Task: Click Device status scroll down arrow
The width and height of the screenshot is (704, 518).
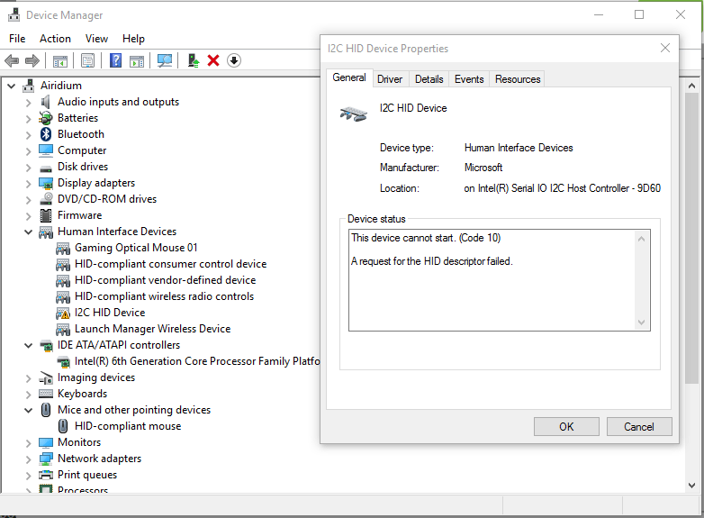Action: click(641, 323)
